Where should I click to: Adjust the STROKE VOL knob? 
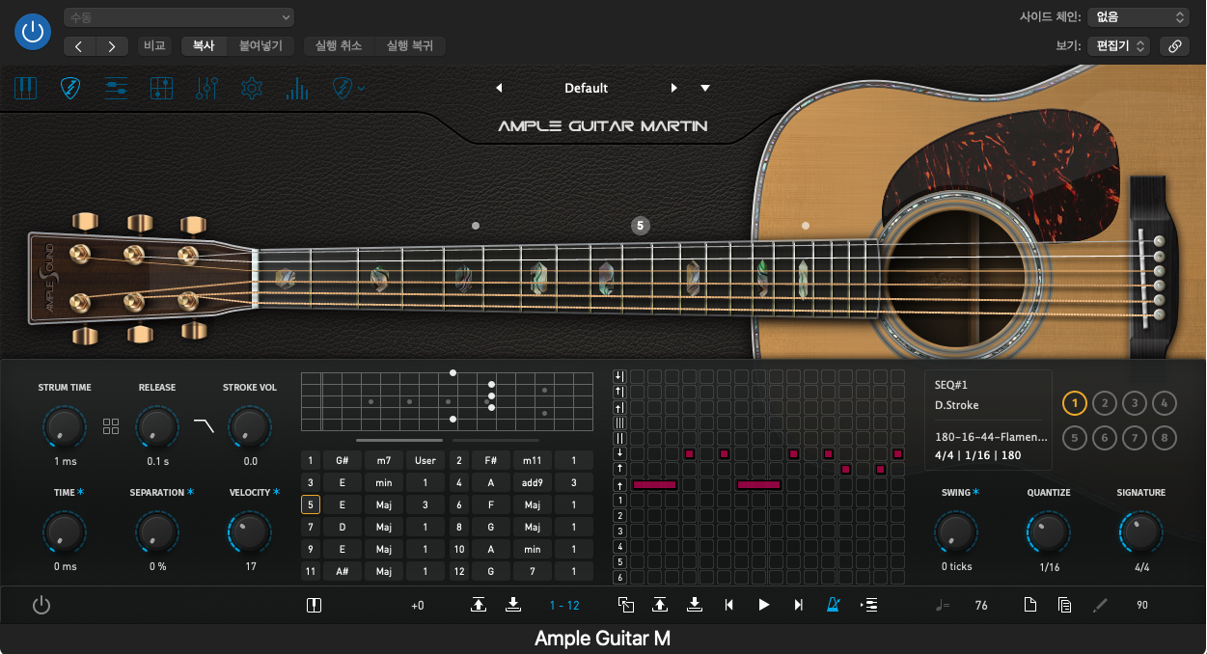click(x=250, y=425)
